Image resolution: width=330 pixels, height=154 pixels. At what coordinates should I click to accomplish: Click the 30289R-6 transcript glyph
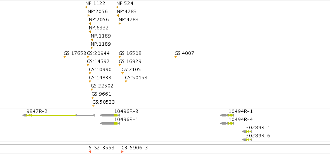(247, 140)
